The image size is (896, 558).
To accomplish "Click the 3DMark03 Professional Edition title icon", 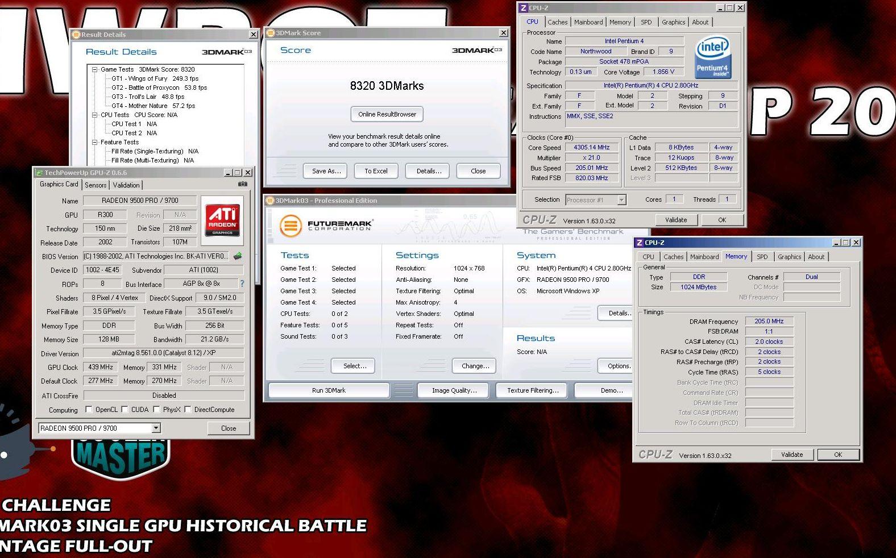I will (271, 201).
